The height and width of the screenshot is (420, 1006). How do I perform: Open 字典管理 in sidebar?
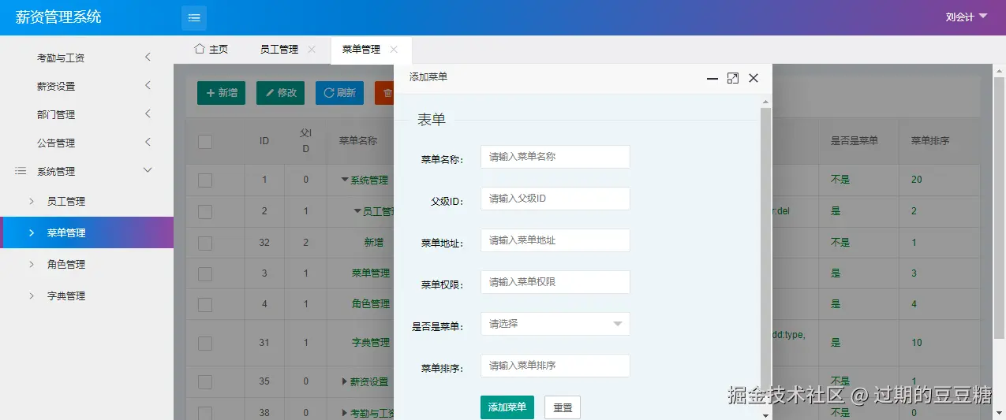click(x=87, y=295)
